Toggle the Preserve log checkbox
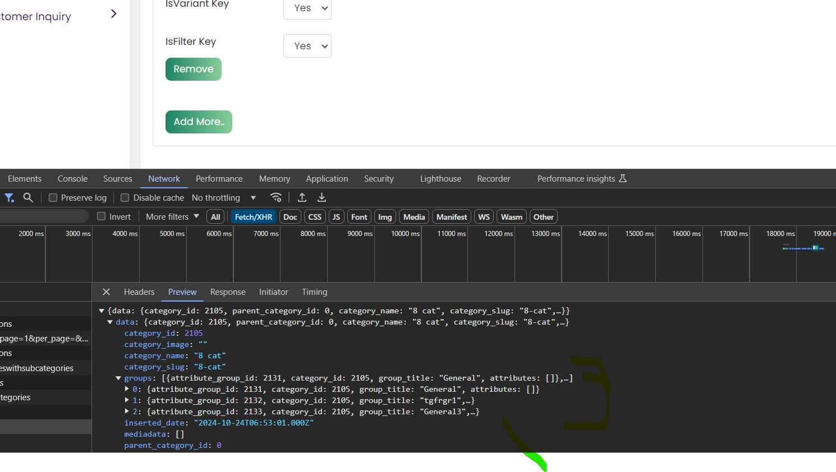Screen dimensions: 836x472 pos(53,198)
